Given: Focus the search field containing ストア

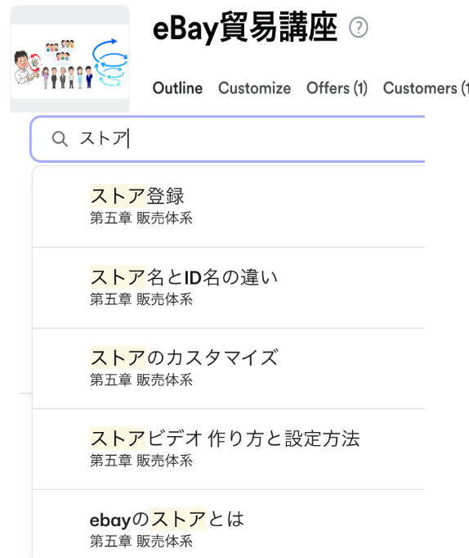Looking at the screenshot, I should pyautogui.click(x=228, y=139).
